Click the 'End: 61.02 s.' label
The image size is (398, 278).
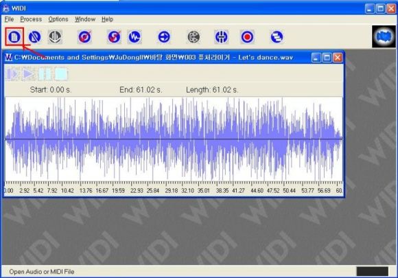coord(141,90)
